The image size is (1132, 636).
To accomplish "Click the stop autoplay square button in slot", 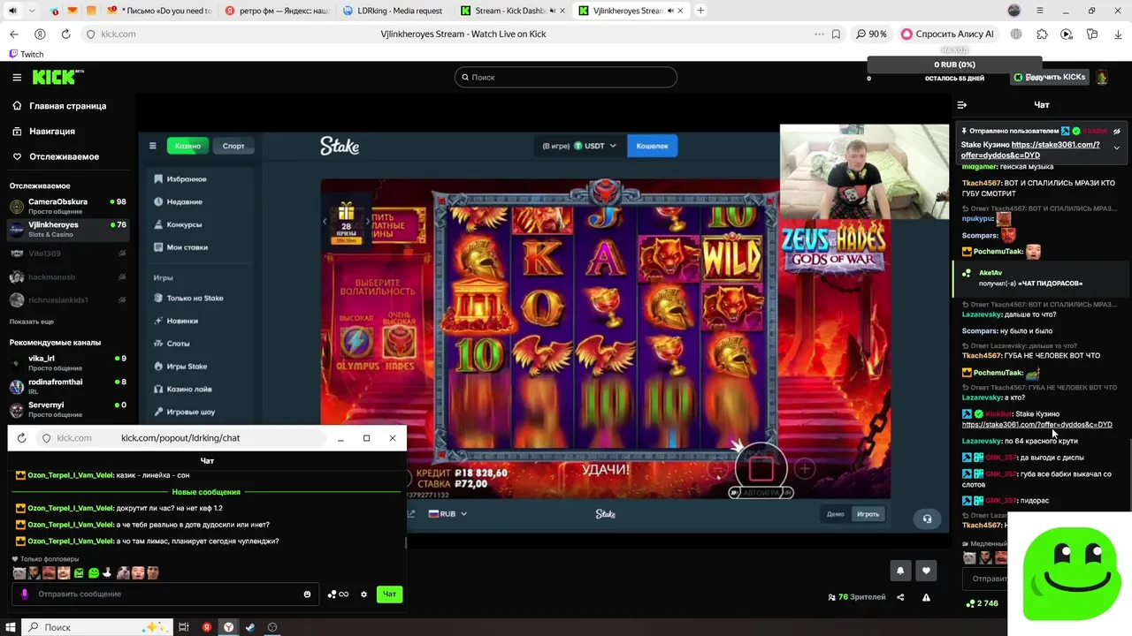I will (x=761, y=467).
